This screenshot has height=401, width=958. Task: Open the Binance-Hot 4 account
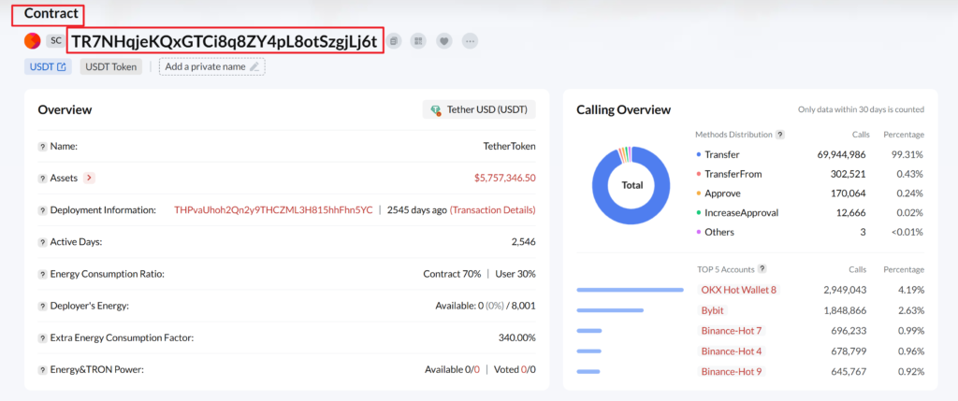point(732,351)
